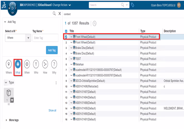
Task: Click the Ozan Bora TOPCUOGLU username
Action: [x=163, y=5]
